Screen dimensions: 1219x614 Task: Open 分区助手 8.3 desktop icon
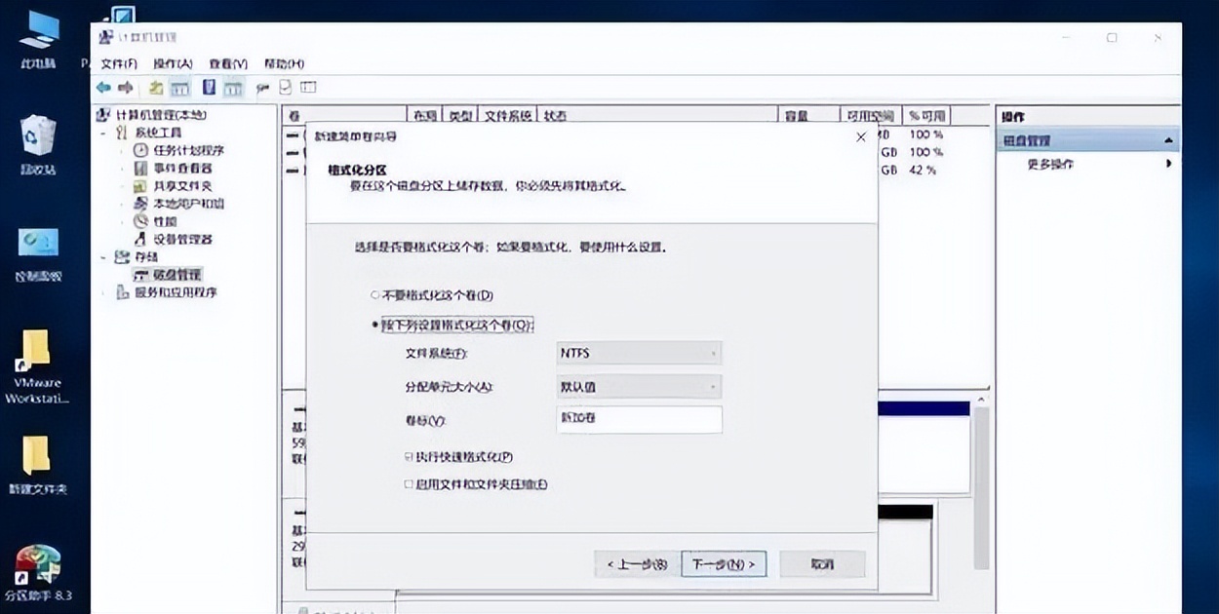(x=38, y=574)
